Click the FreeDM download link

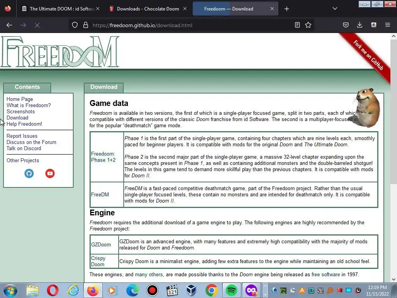[x=100, y=195]
